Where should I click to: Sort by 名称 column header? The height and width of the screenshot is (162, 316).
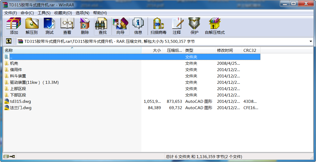(72, 50)
